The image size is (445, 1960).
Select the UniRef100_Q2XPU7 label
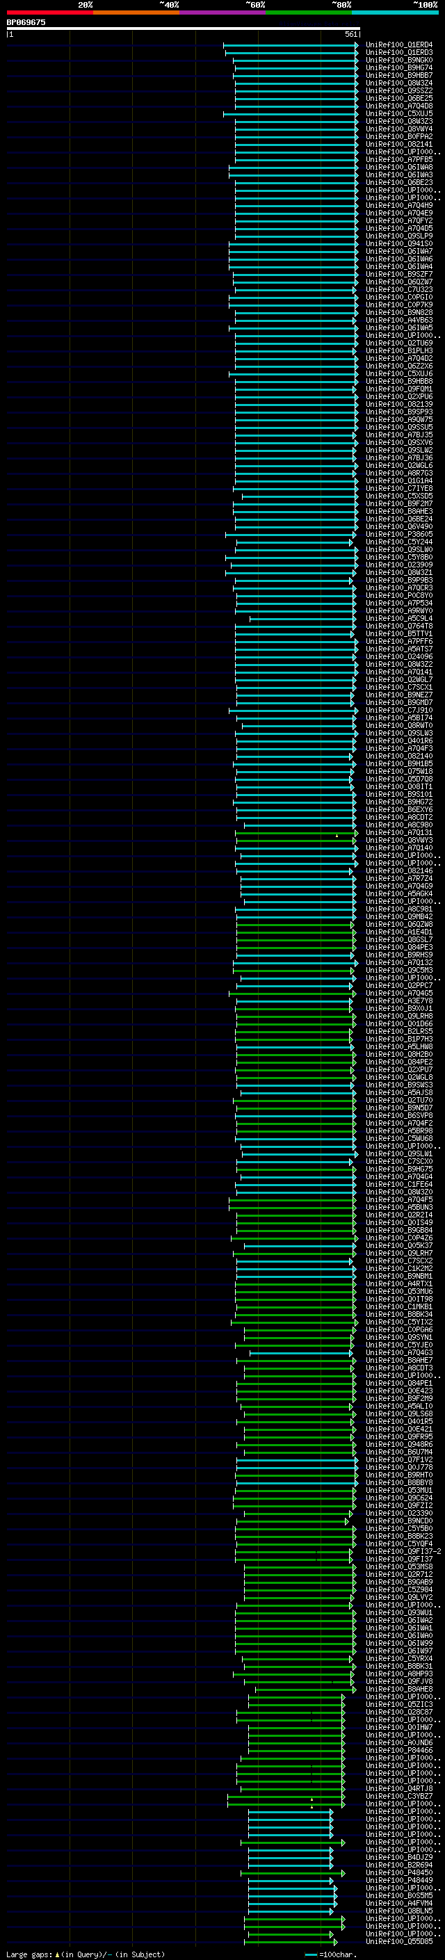coord(399,1070)
